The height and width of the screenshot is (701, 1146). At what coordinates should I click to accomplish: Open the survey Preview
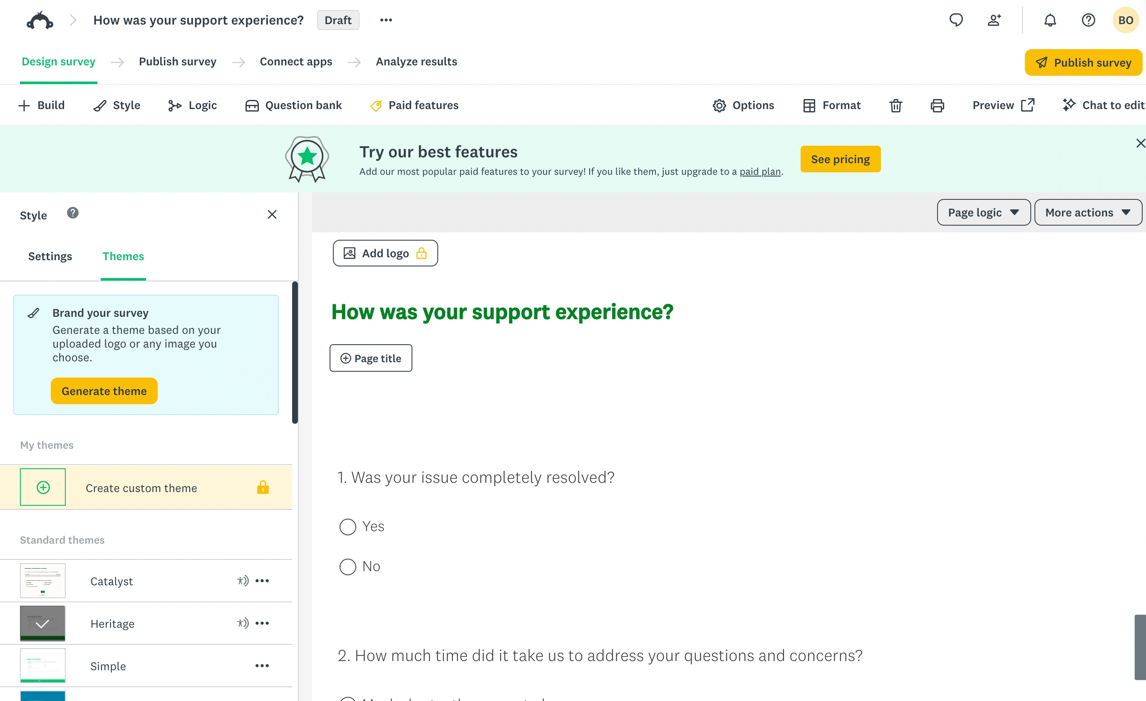(x=1003, y=106)
